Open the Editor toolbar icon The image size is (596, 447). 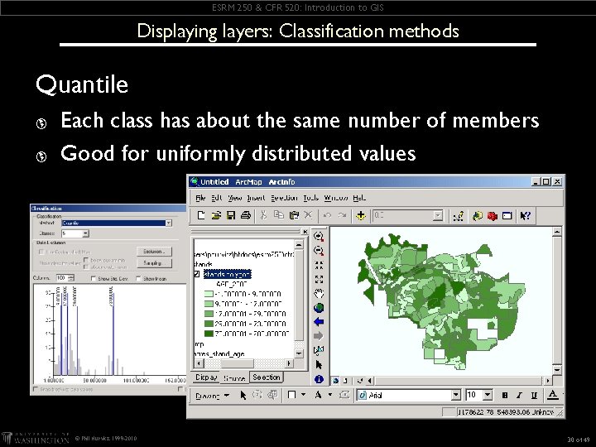(x=459, y=216)
